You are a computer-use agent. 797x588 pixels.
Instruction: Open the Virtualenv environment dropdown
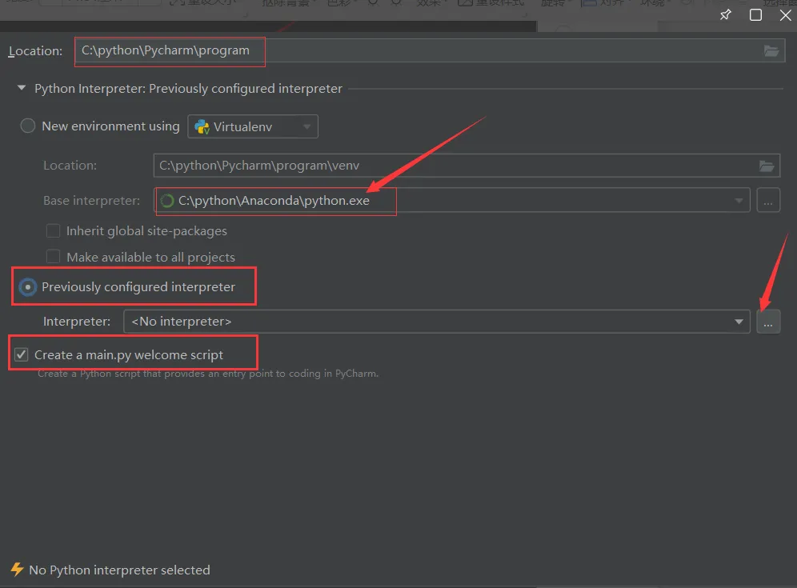(x=253, y=126)
